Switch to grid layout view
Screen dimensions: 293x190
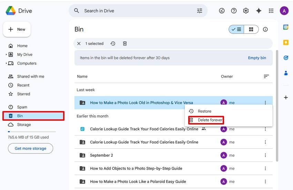pos(251,29)
